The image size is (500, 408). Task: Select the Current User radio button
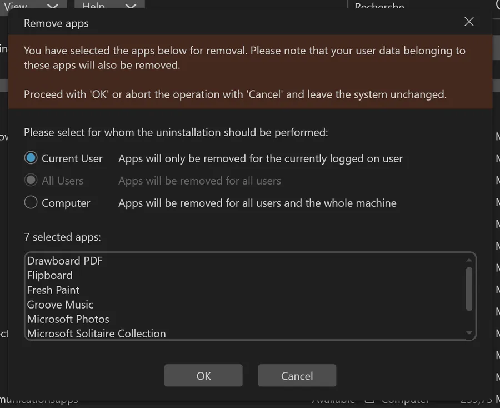point(31,158)
